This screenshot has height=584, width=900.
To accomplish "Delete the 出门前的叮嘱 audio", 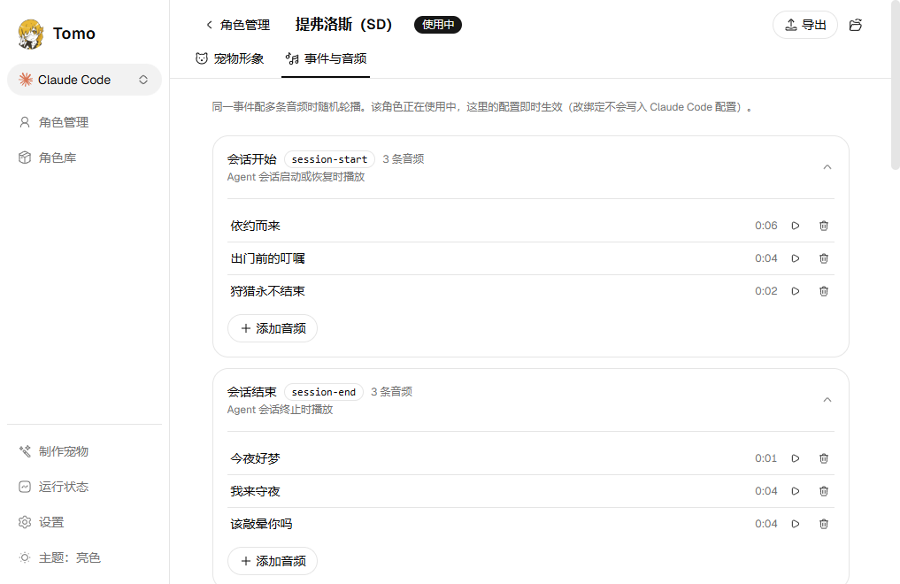I will (x=824, y=258).
